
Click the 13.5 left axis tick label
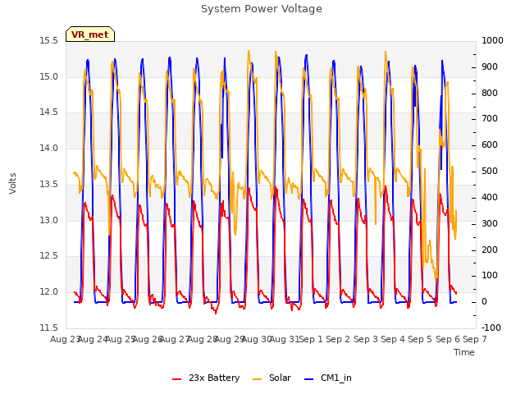tap(49, 184)
